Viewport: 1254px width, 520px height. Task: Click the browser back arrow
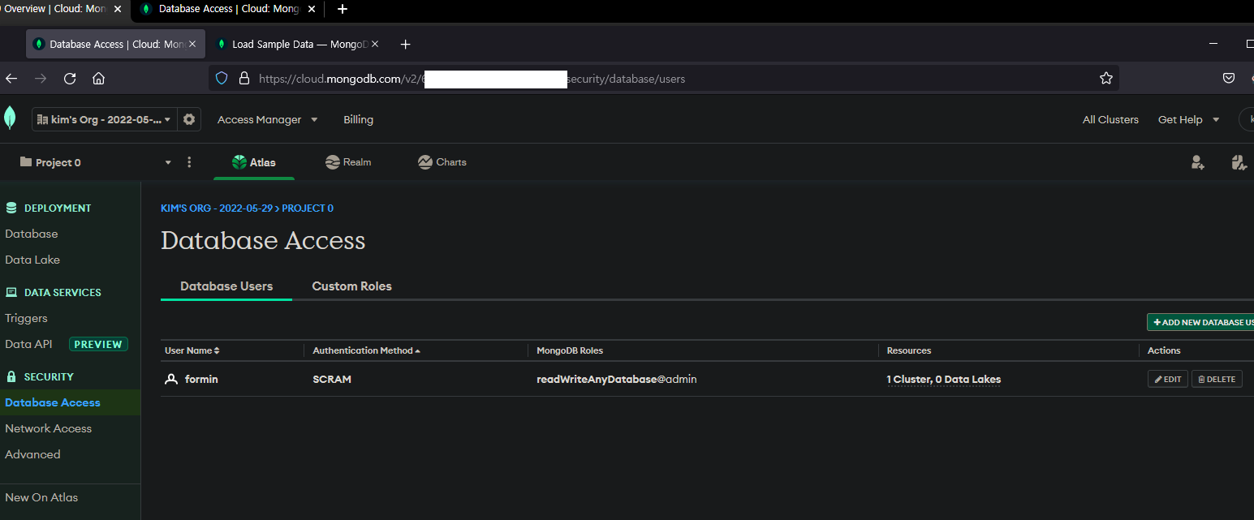(x=11, y=79)
